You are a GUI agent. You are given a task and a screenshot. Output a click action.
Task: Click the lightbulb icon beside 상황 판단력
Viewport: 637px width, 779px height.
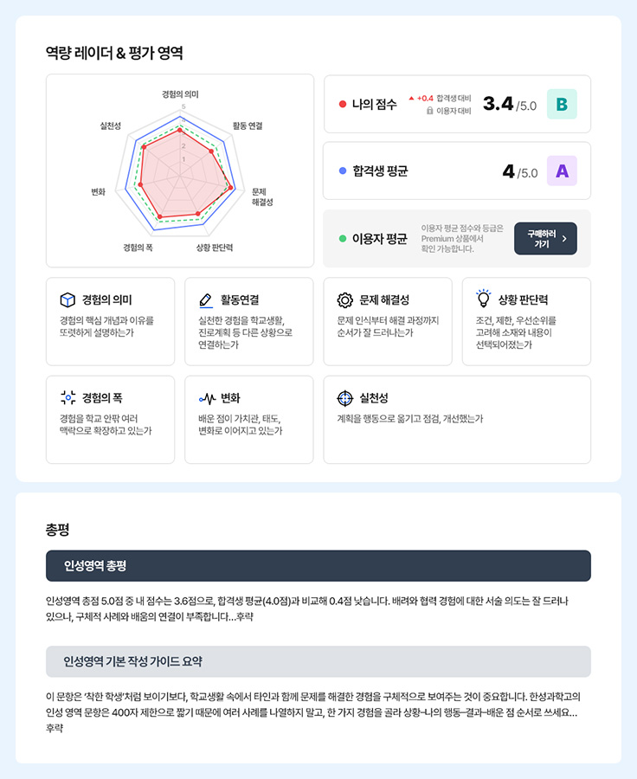click(484, 298)
